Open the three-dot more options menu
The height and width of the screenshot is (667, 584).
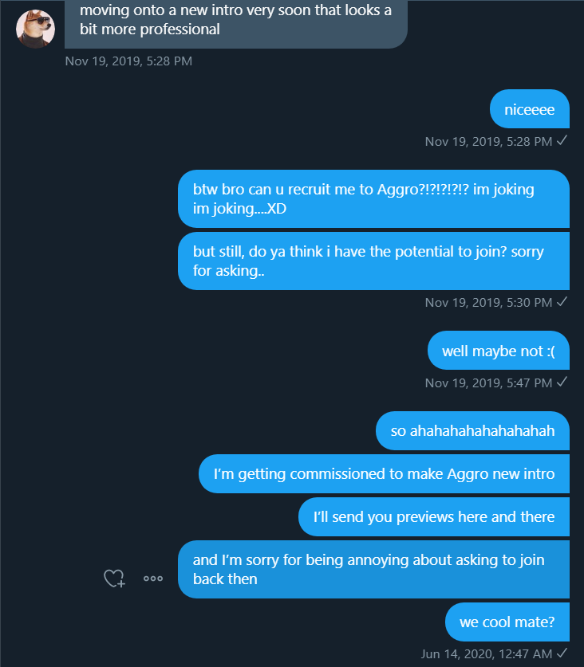(x=153, y=579)
